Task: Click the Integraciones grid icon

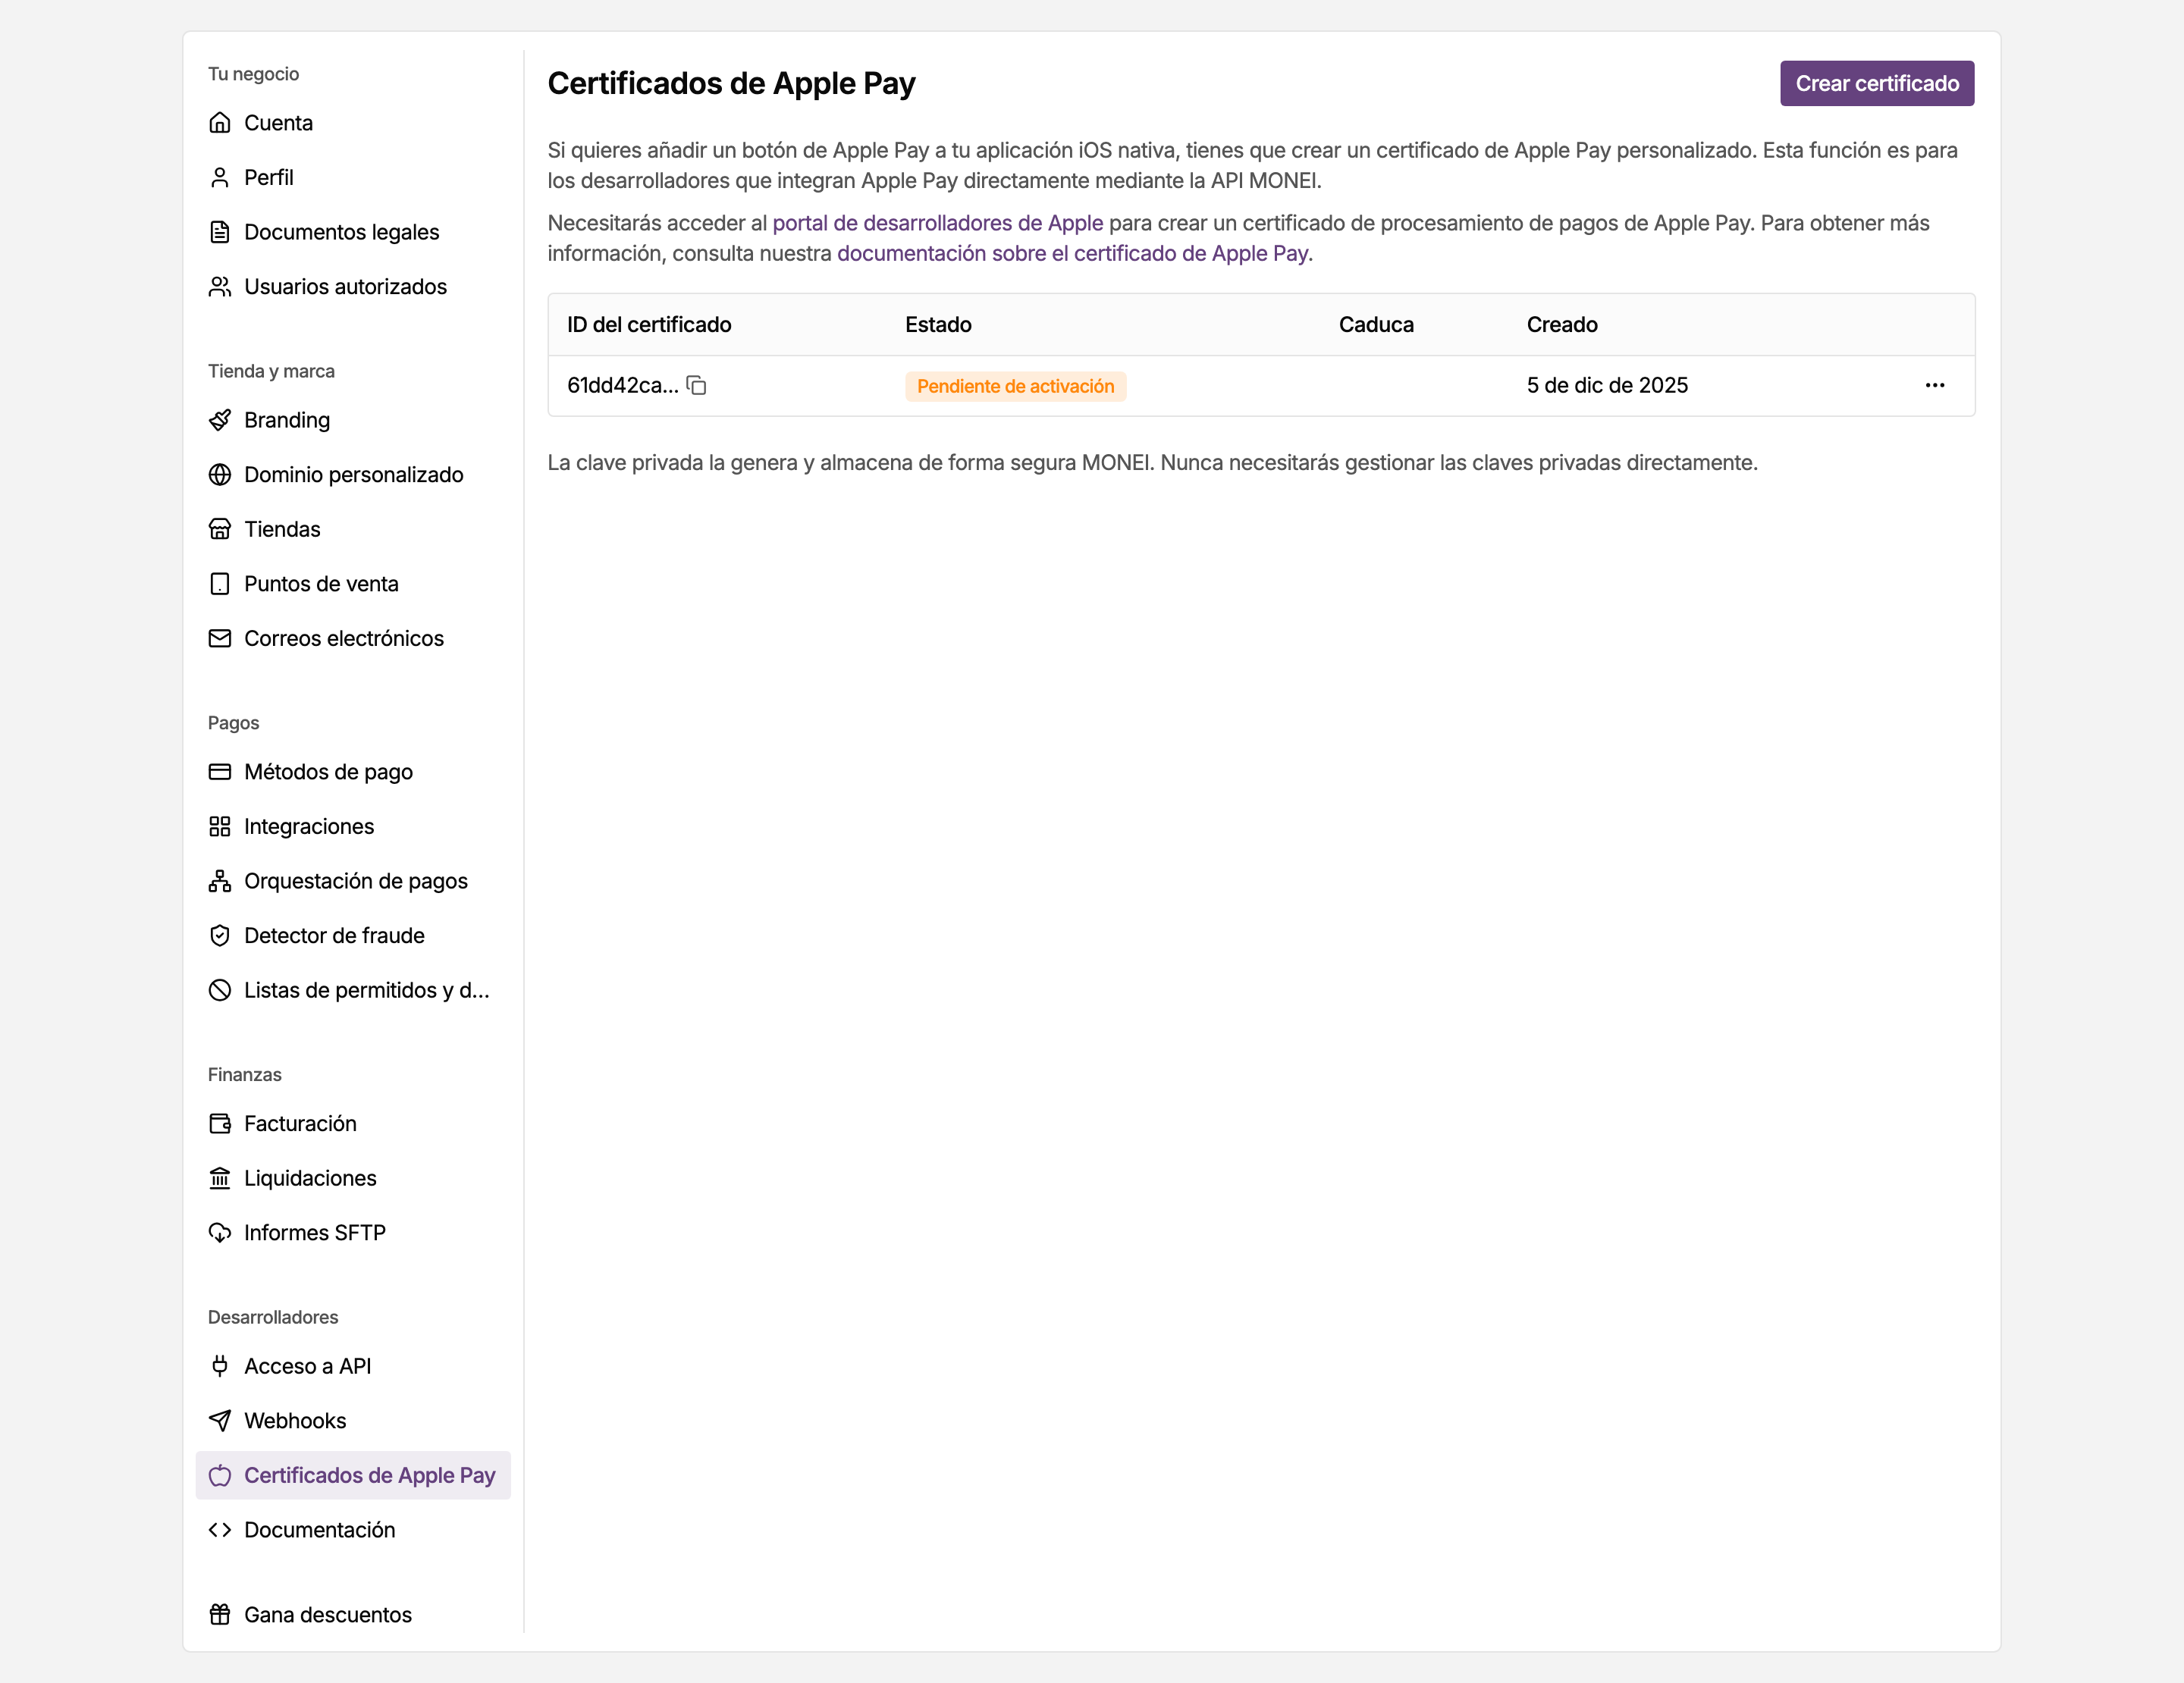Action: (220, 826)
